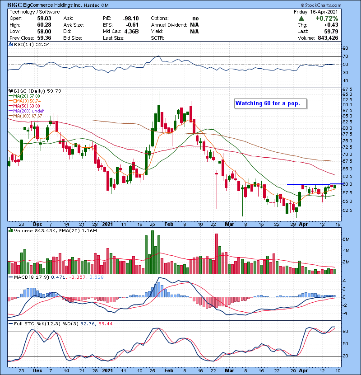The image size is (361, 375).
Task: Click the BIGC ticker symbol in the header
Action: pos(14,5)
